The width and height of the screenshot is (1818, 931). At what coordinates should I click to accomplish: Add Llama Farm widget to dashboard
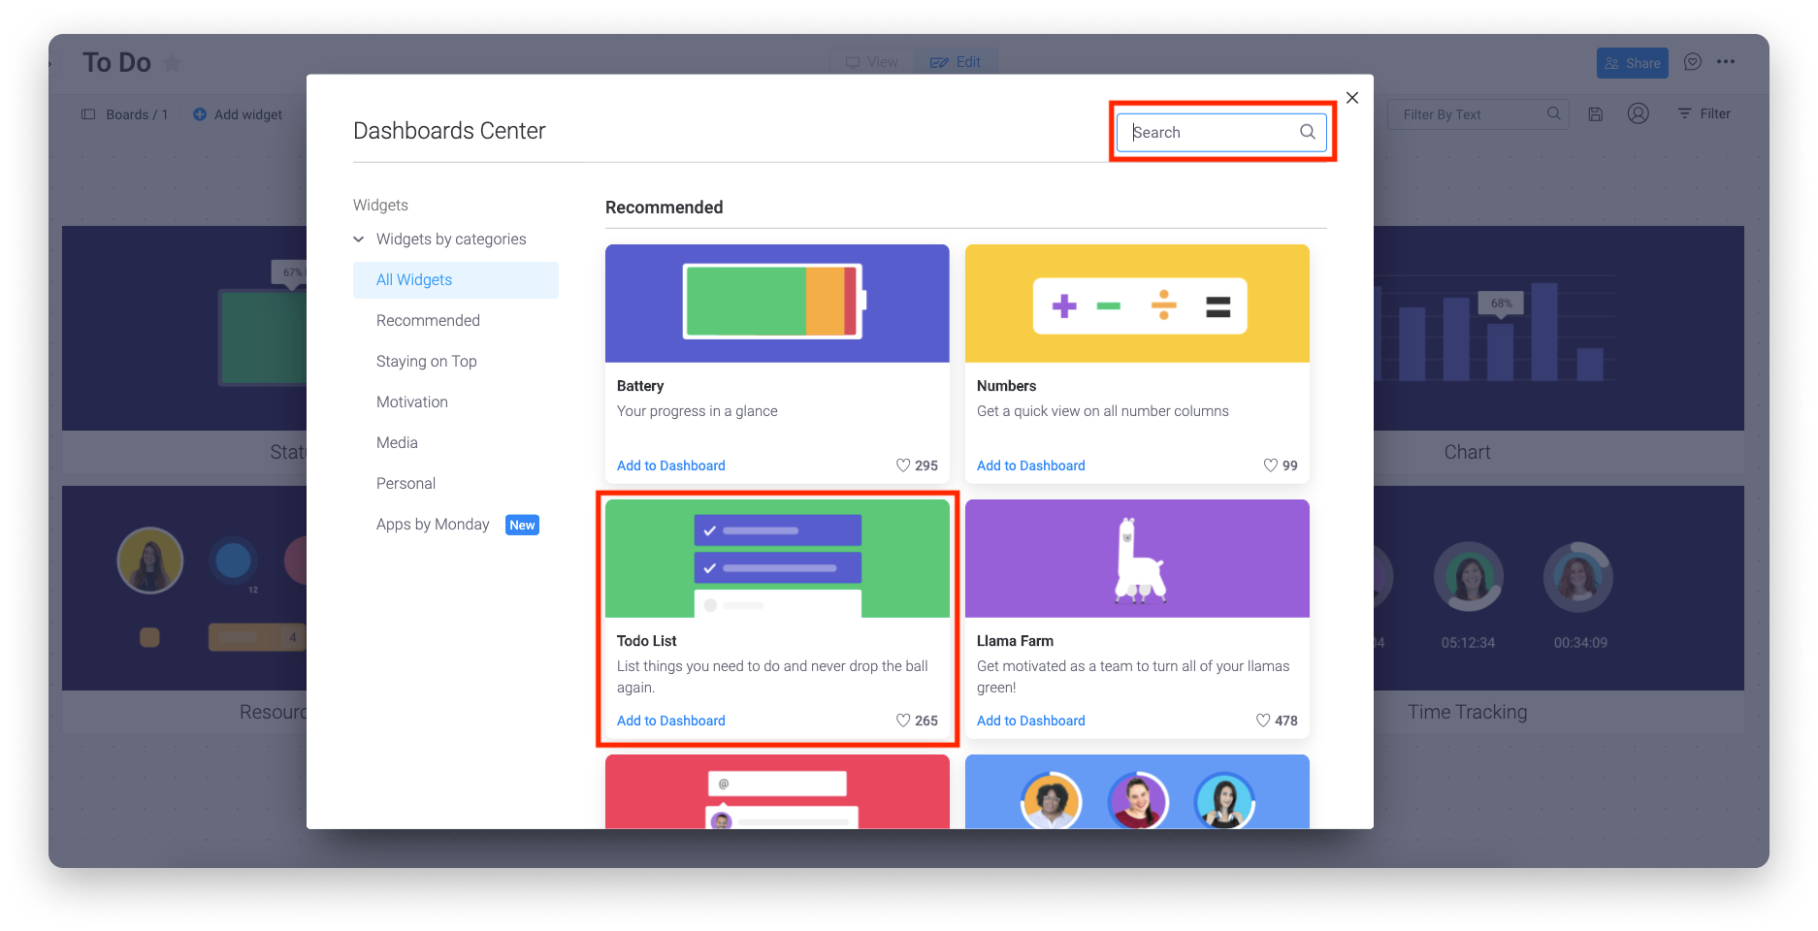tap(1031, 721)
